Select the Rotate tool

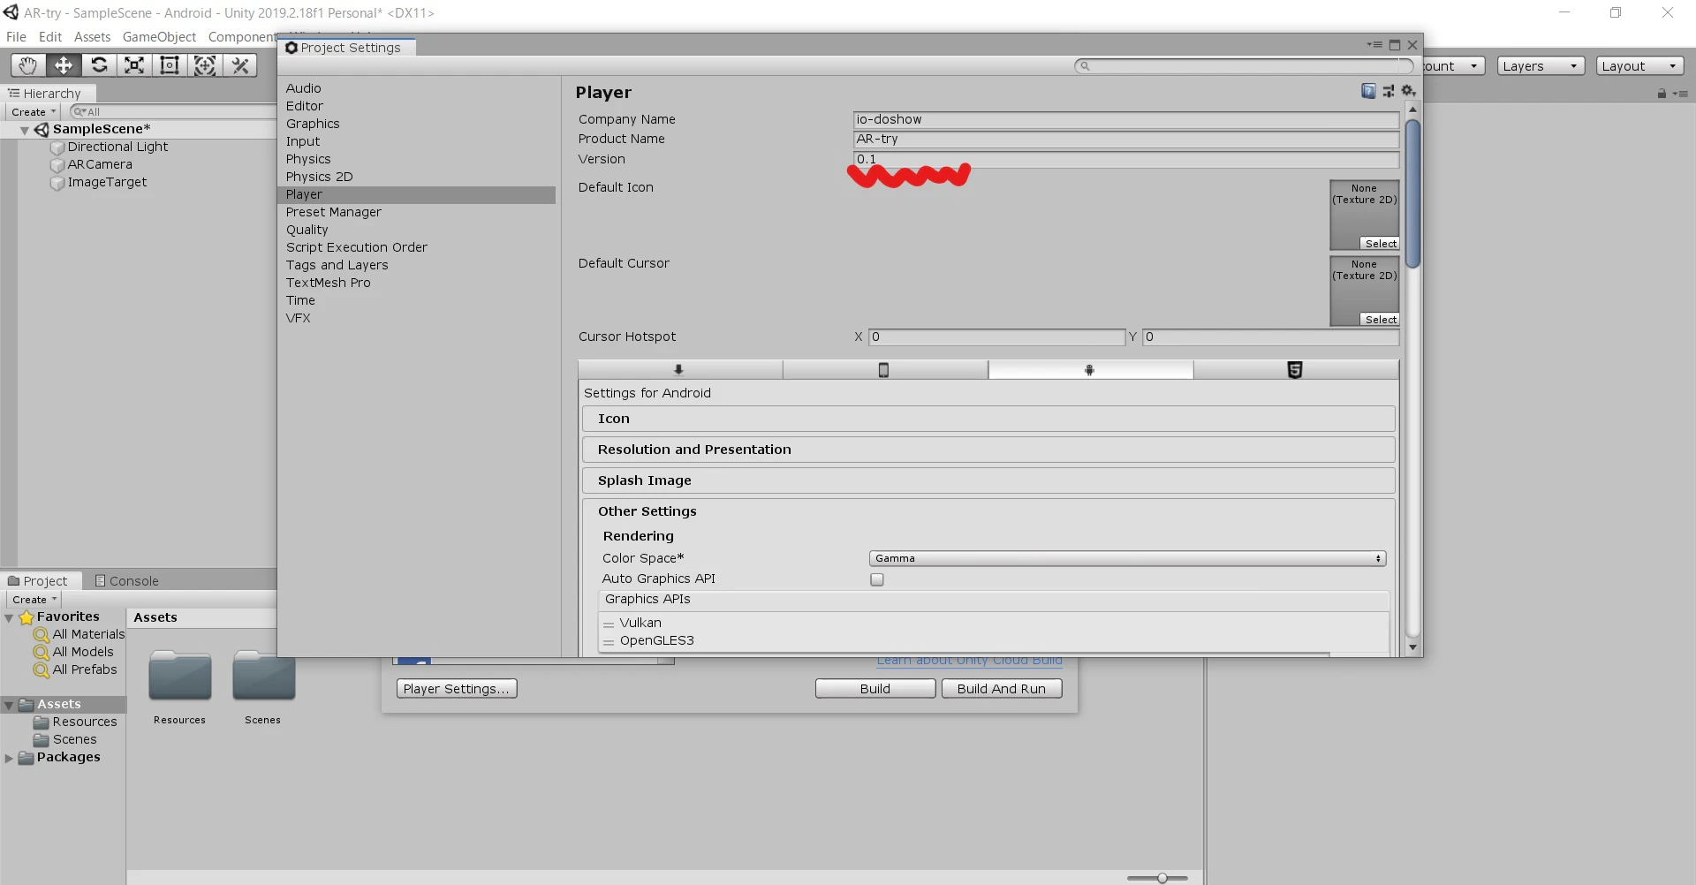(99, 65)
